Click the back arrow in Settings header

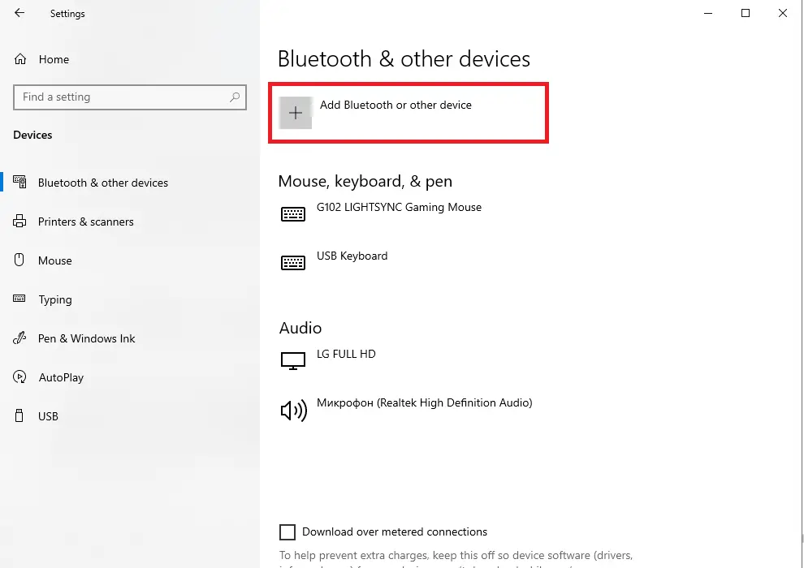[x=19, y=13]
